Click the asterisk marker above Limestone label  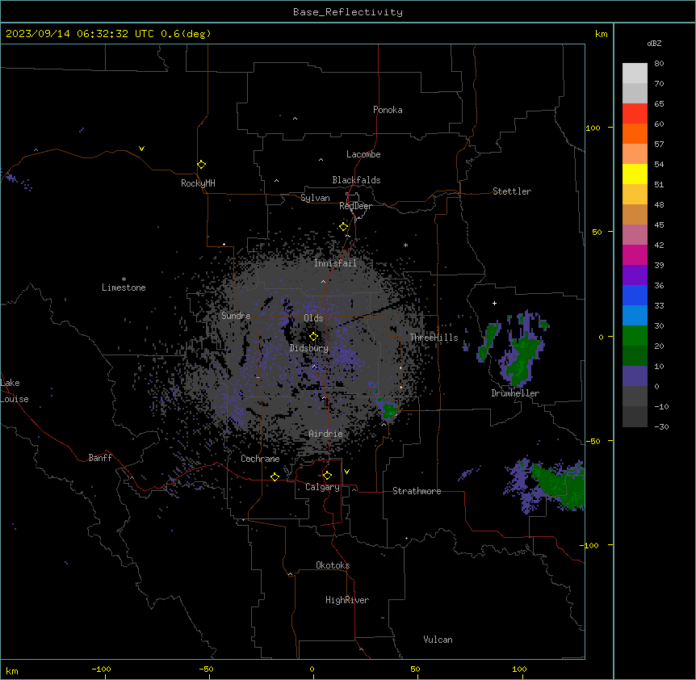pyautogui.click(x=124, y=279)
